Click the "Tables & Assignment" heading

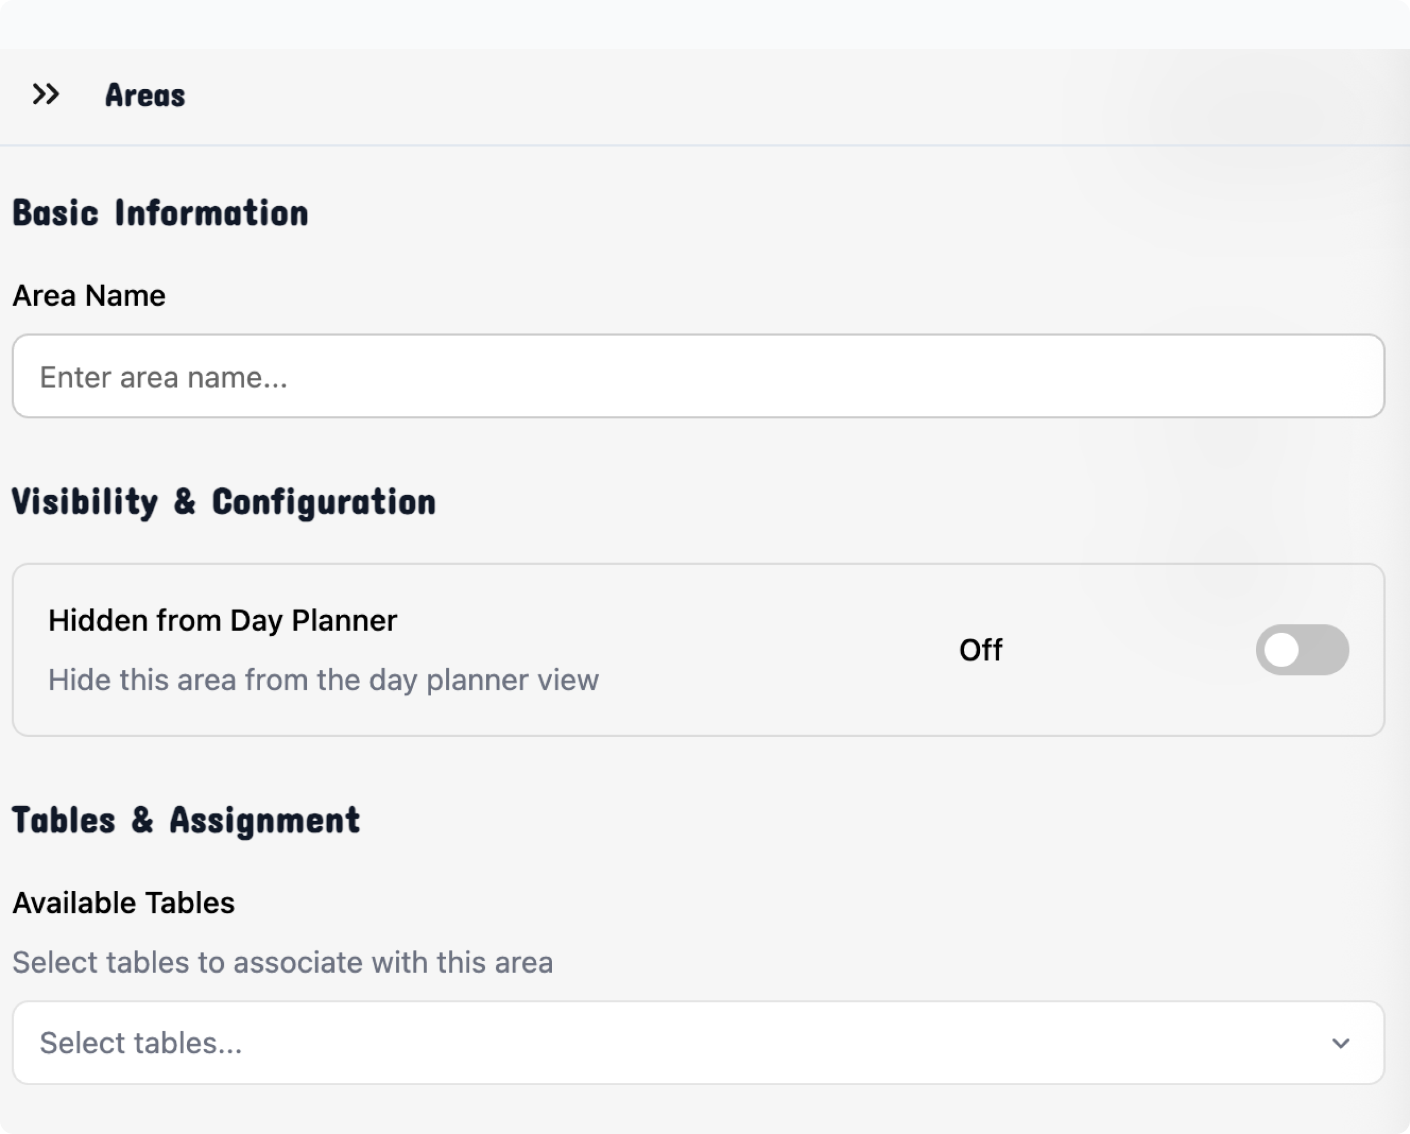click(186, 821)
